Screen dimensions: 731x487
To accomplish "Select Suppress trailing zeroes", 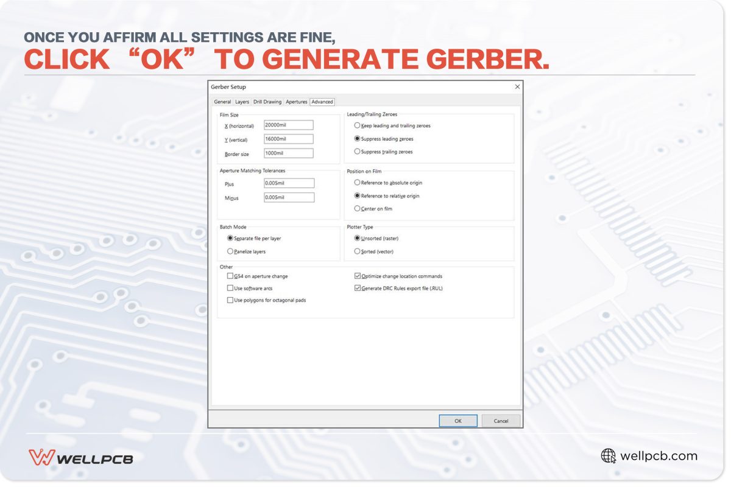I will pos(356,151).
